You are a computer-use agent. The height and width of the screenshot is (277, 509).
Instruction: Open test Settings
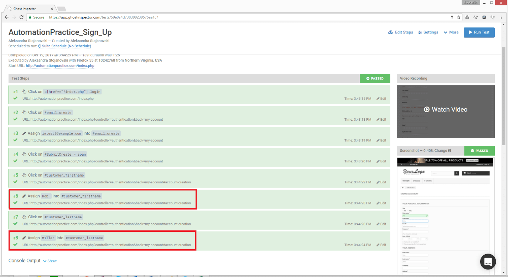(428, 32)
